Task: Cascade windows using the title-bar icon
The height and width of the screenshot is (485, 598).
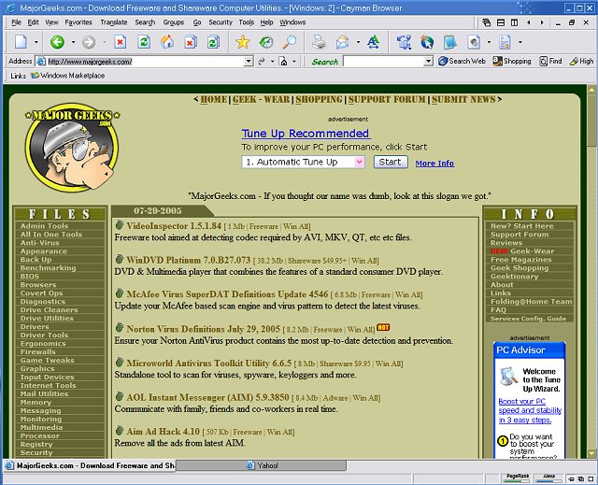Action: click(x=486, y=22)
